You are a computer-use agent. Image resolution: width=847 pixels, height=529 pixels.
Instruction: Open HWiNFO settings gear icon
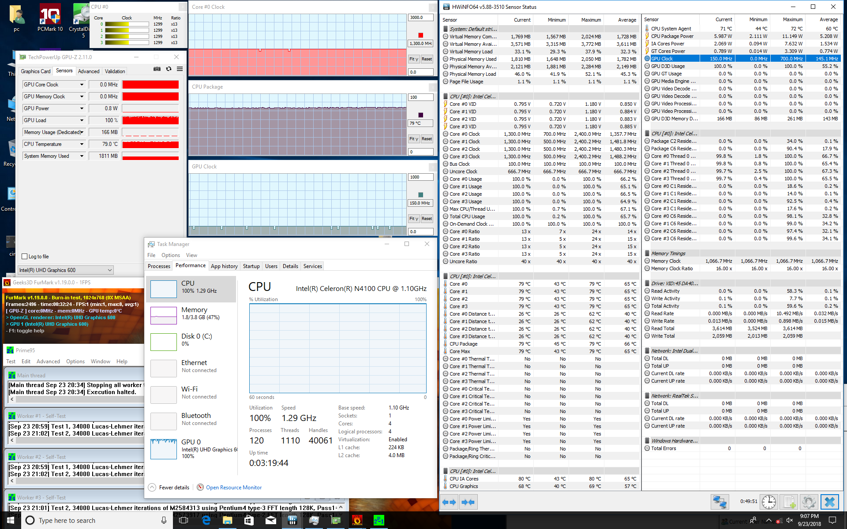point(809,502)
